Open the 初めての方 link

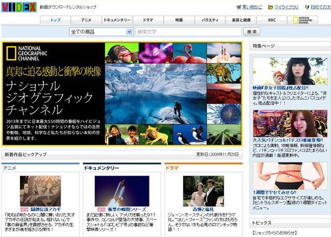(321, 7)
